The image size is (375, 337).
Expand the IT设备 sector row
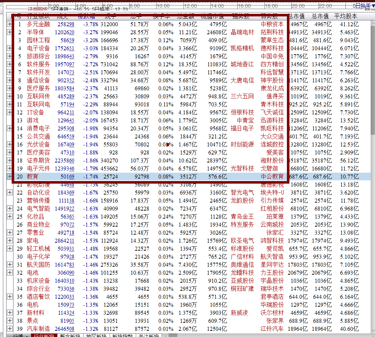pyautogui.click(x=9, y=112)
